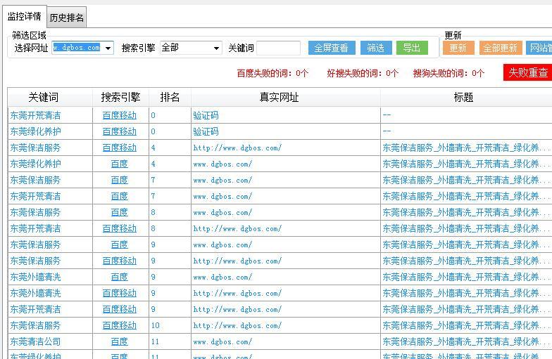Select keyword 东莞外墙清洗 in 百度 row

pos(35,277)
